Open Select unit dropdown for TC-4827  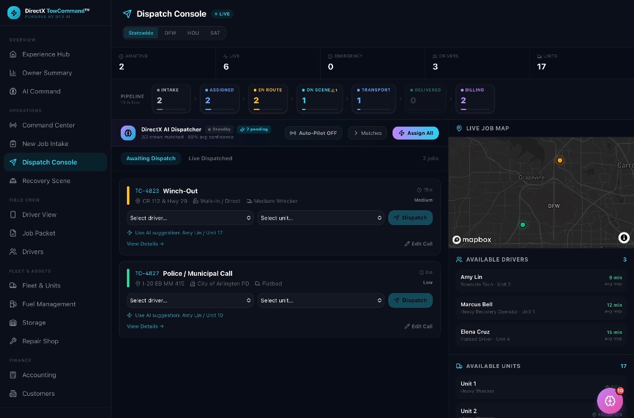(321, 300)
